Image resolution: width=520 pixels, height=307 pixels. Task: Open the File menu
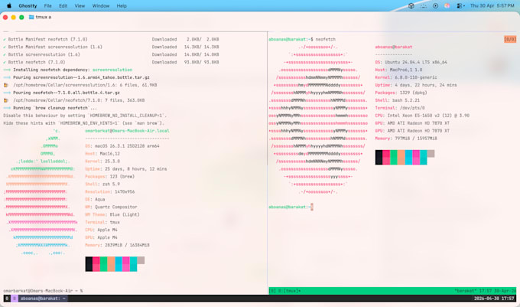(47, 5)
